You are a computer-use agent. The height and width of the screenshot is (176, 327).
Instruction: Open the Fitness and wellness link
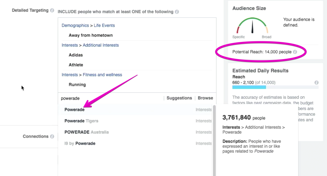click(x=102, y=75)
